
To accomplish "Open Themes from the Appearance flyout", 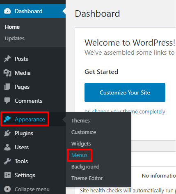I will pos(80,121).
